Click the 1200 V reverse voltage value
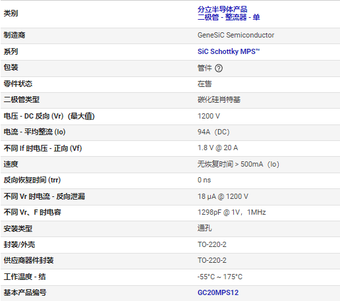This screenshot has height=301, width=340. point(208,116)
